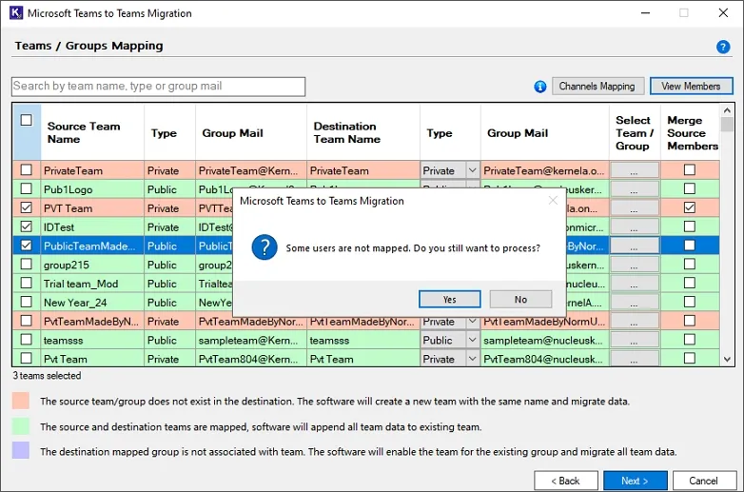The width and height of the screenshot is (744, 492).
Task: Select the 'group215' source team name cell
Action: tap(92, 265)
